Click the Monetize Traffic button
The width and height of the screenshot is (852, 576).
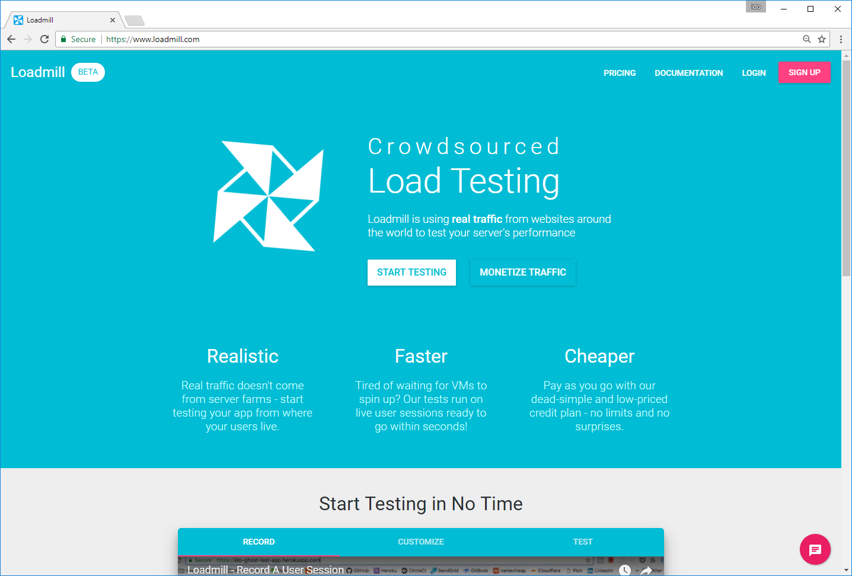pyautogui.click(x=523, y=273)
